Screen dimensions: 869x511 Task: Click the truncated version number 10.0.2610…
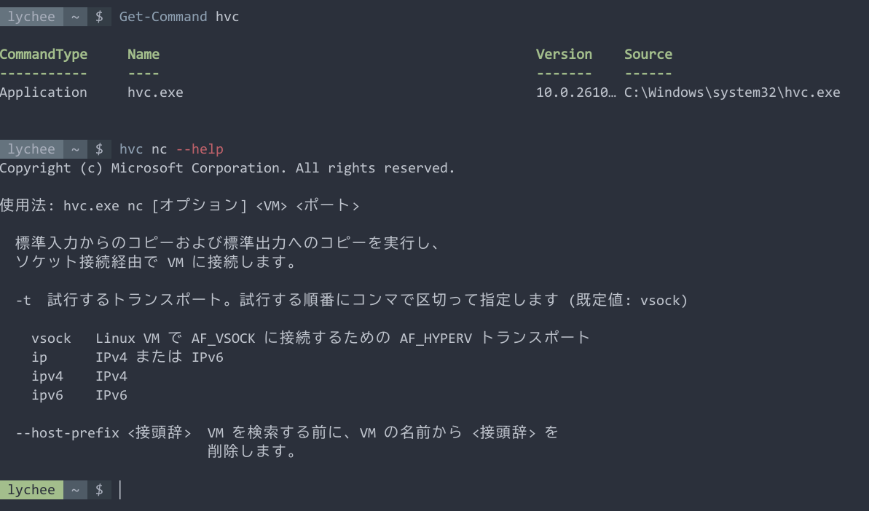pos(576,92)
